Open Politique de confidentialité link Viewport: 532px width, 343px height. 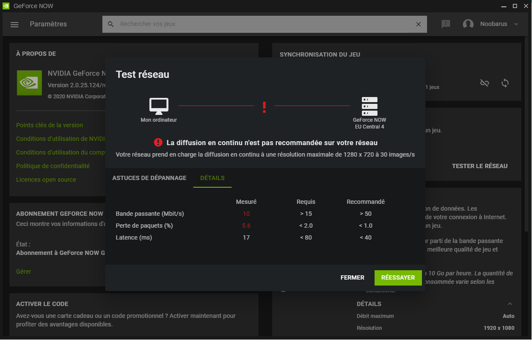click(x=53, y=166)
